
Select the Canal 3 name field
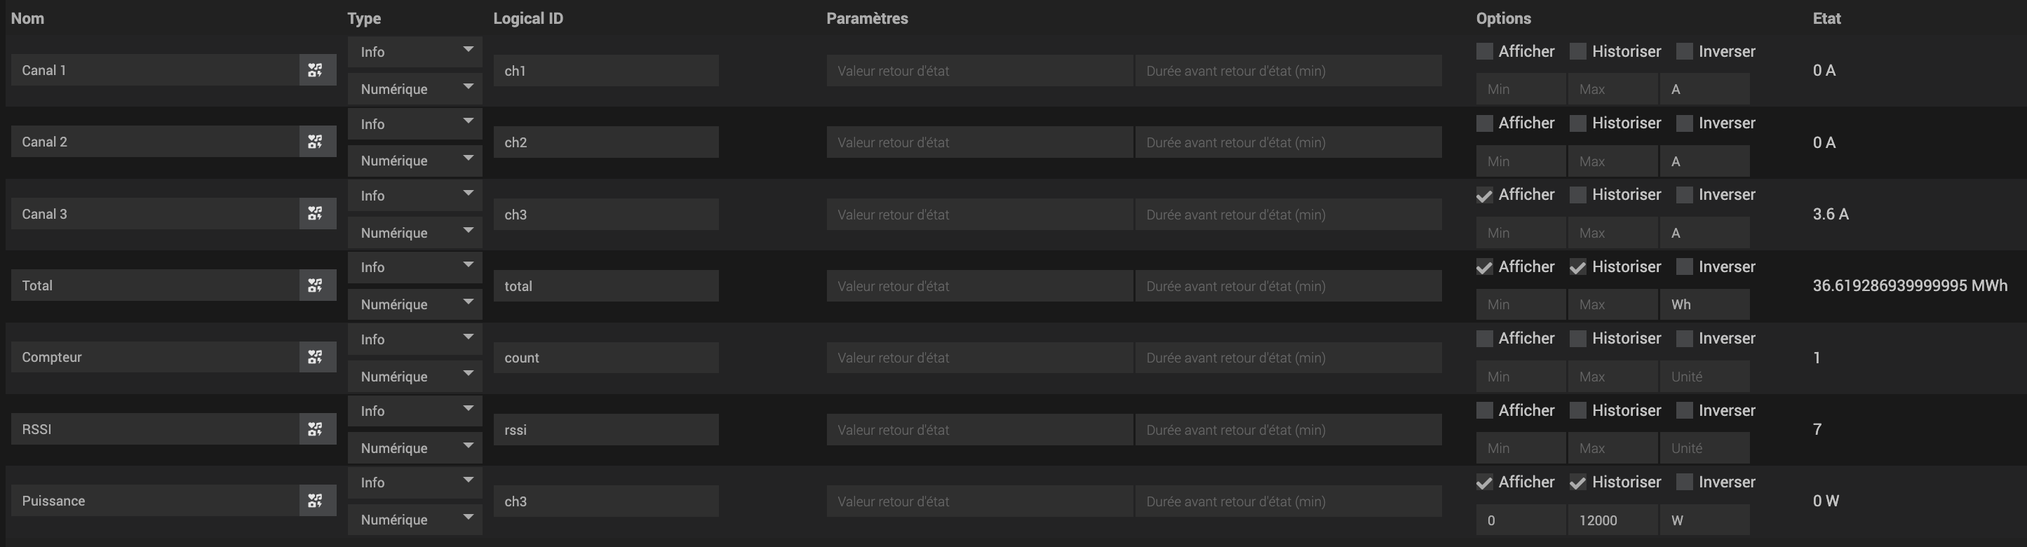coord(155,214)
